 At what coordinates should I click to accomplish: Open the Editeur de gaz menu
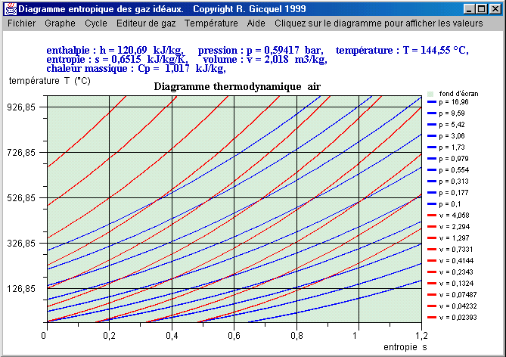146,23
